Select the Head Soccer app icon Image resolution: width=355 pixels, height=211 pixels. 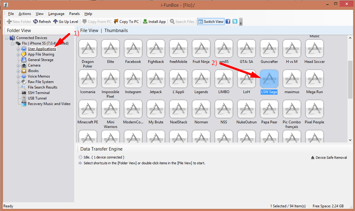pyautogui.click(x=315, y=49)
